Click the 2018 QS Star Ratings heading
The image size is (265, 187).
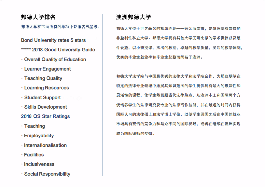point(45,116)
